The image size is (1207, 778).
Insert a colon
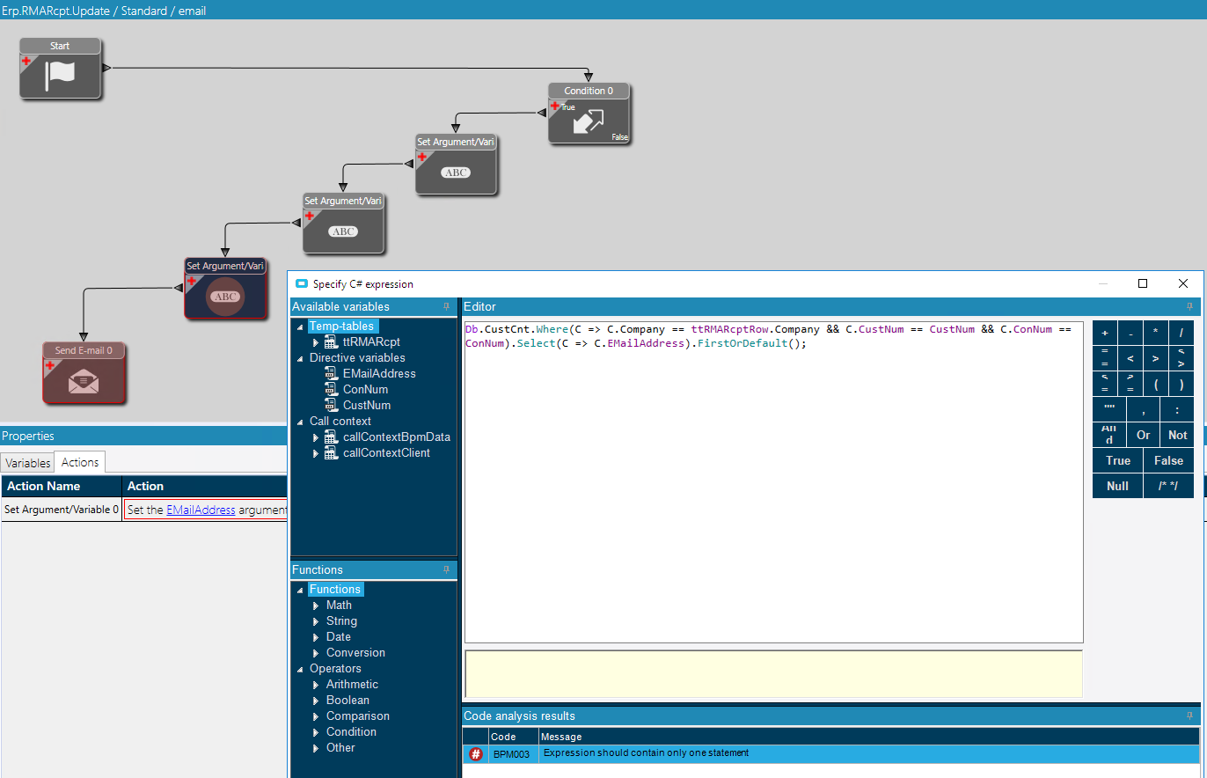[1177, 409]
